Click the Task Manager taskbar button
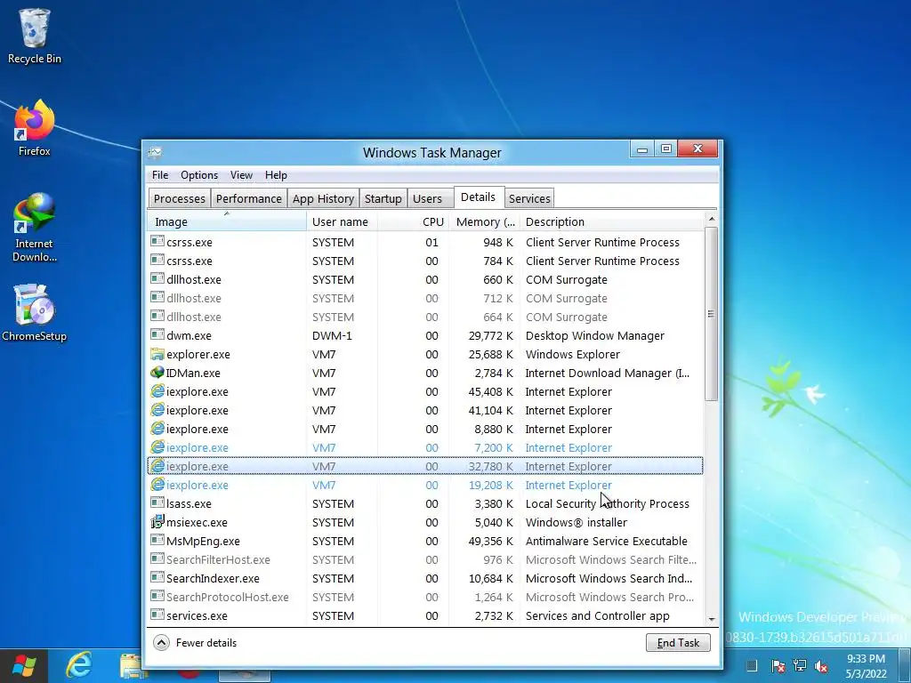This screenshot has width=911, height=683. pos(244,674)
